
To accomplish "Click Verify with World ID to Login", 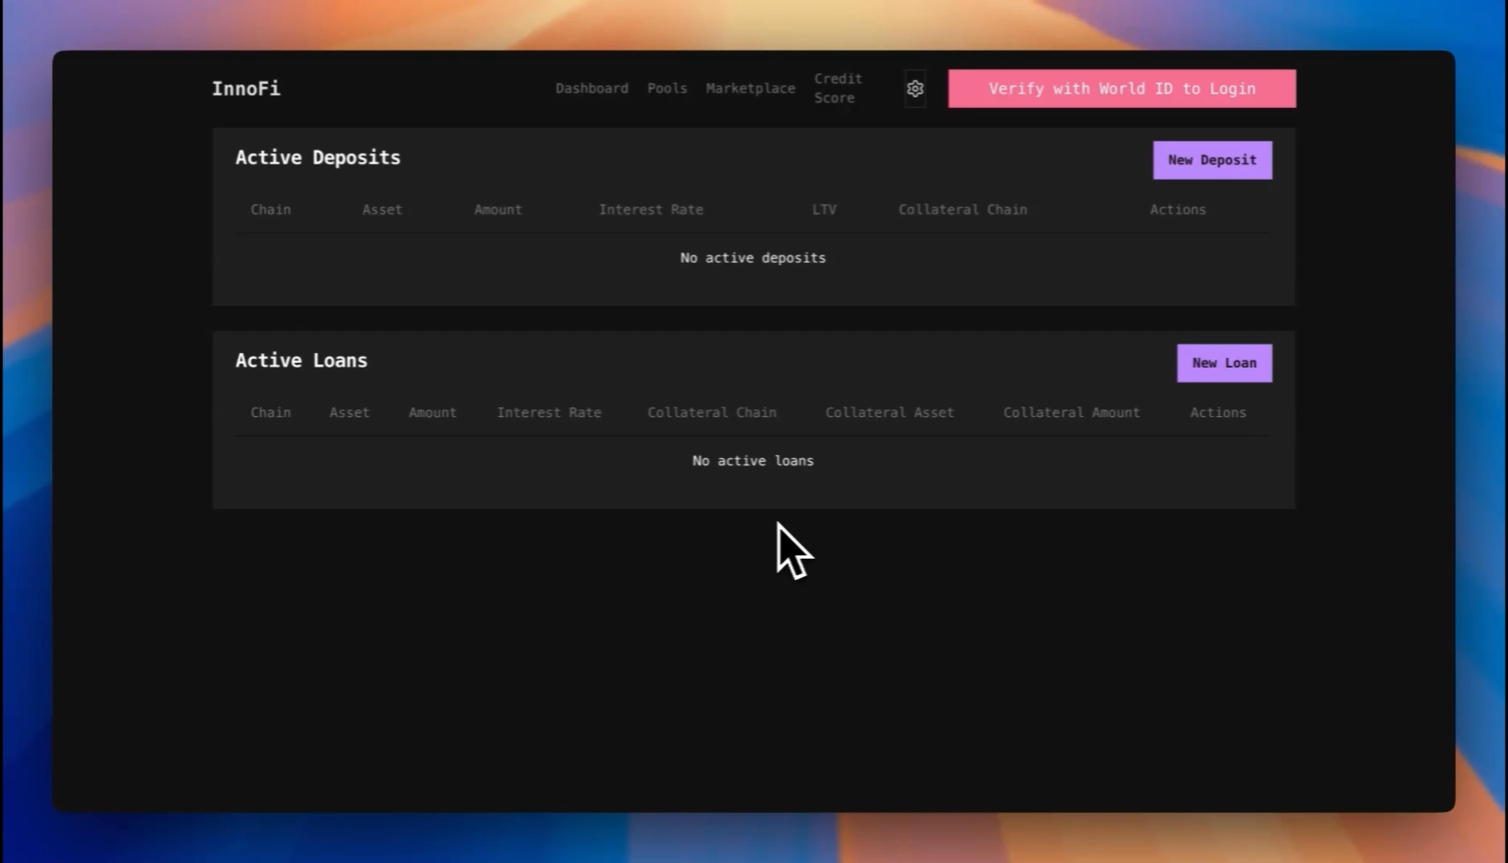I will [x=1122, y=89].
